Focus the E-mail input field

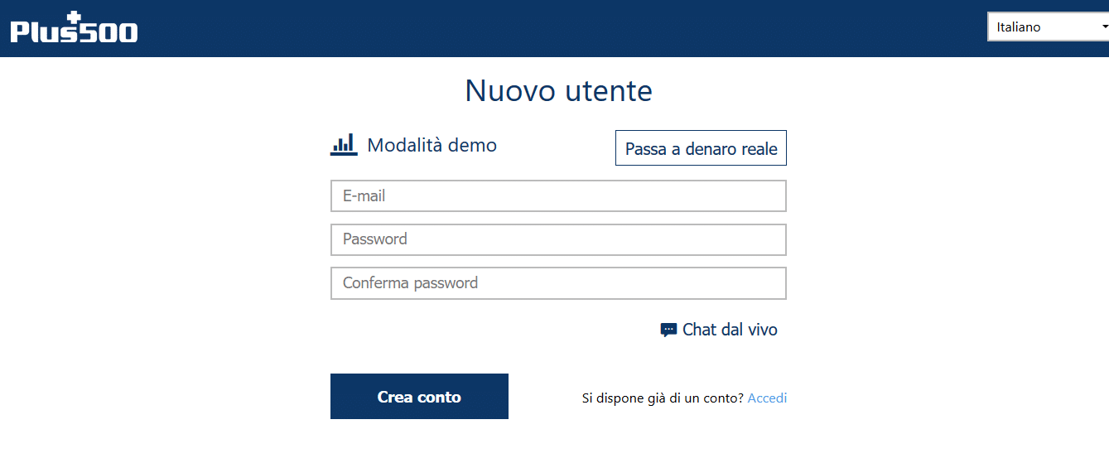pos(558,196)
